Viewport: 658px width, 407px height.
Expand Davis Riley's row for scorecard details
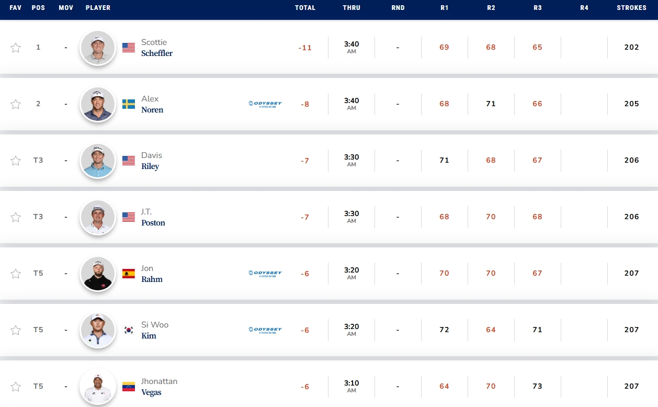click(329, 161)
